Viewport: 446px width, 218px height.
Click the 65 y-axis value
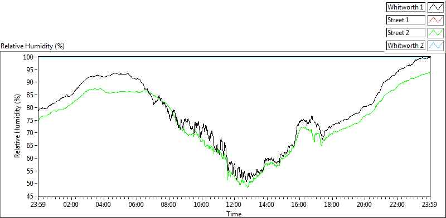30,145
